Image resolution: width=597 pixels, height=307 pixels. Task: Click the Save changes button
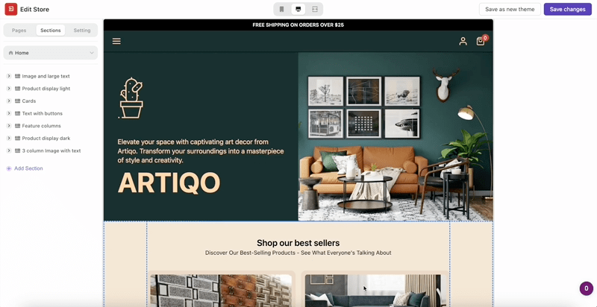click(x=567, y=10)
